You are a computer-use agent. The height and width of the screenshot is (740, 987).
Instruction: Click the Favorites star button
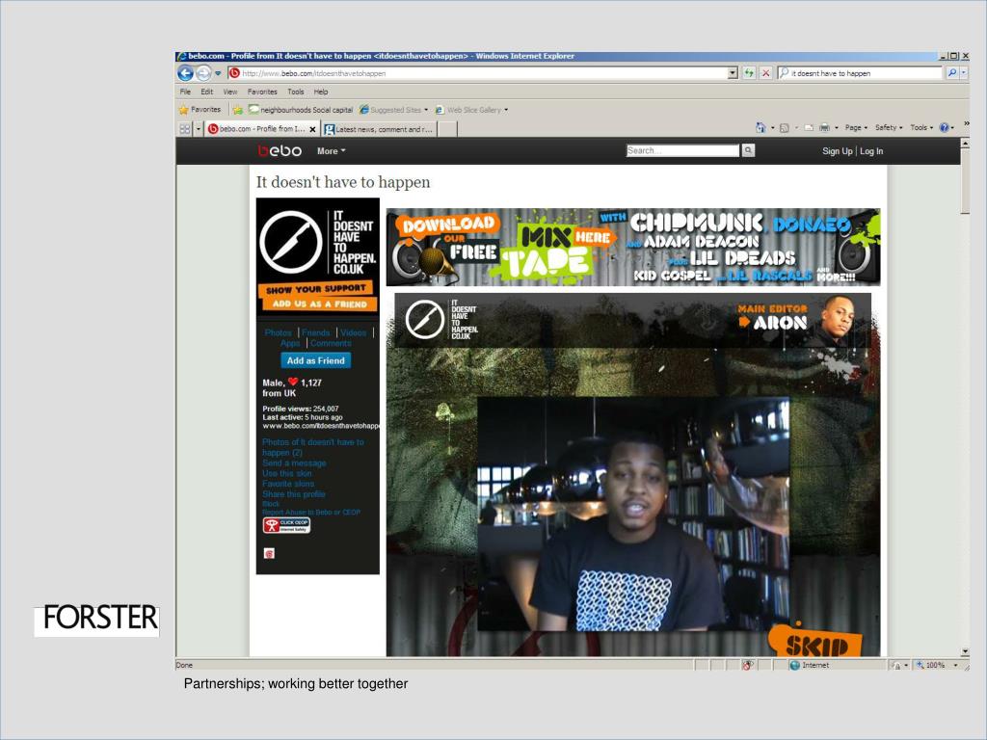point(200,110)
